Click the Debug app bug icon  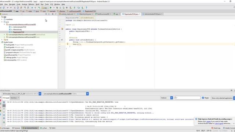click(x=57, y=8)
